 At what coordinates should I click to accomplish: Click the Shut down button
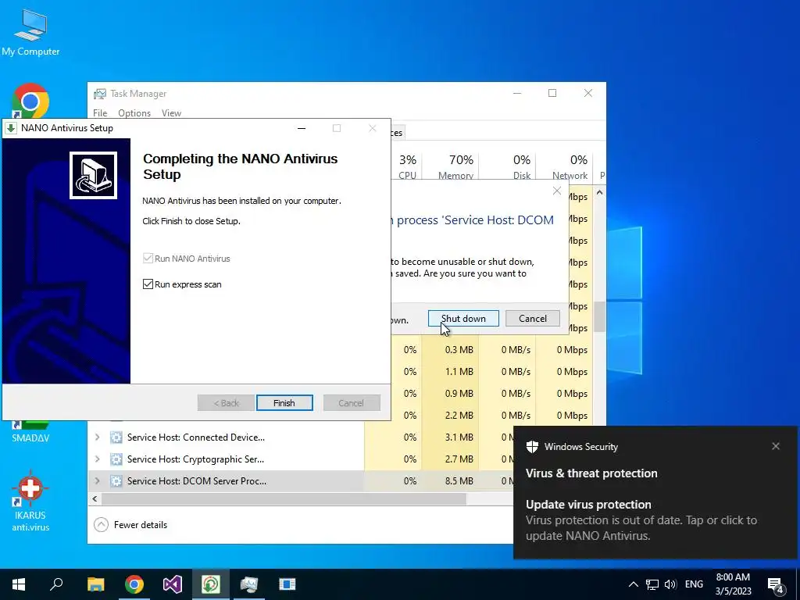463,319
